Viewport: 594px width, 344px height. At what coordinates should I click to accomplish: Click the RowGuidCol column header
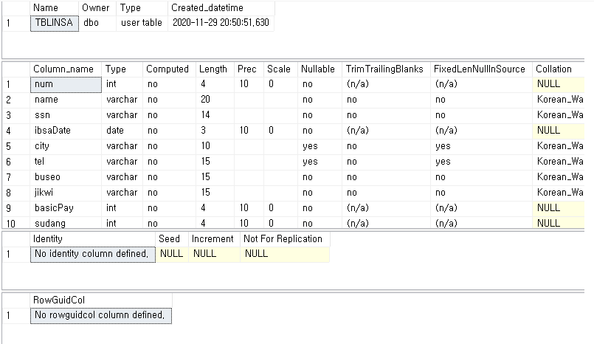coord(101,300)
